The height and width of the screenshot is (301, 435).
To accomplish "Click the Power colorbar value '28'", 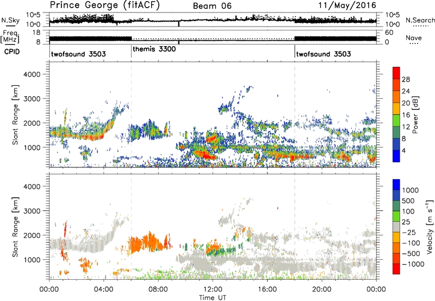I will [406, 79].
